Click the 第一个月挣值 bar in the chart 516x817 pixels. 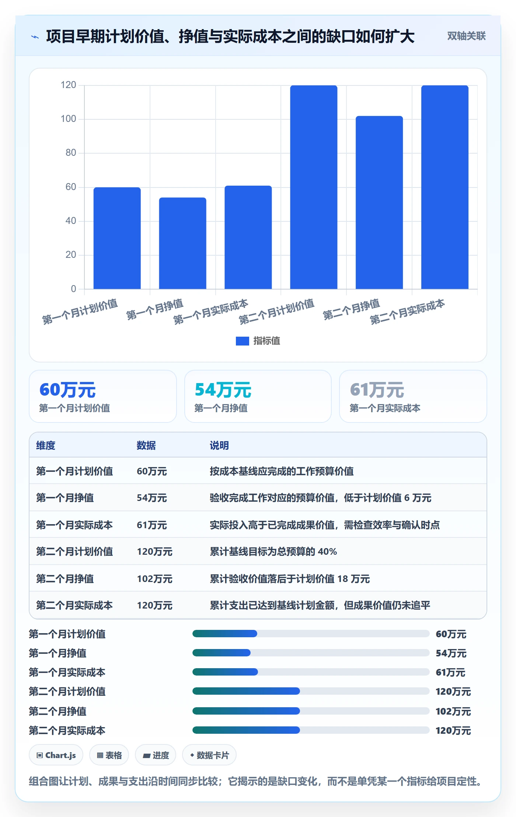183,243
